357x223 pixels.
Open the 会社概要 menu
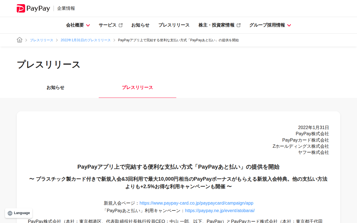click(x=78, y=25)
